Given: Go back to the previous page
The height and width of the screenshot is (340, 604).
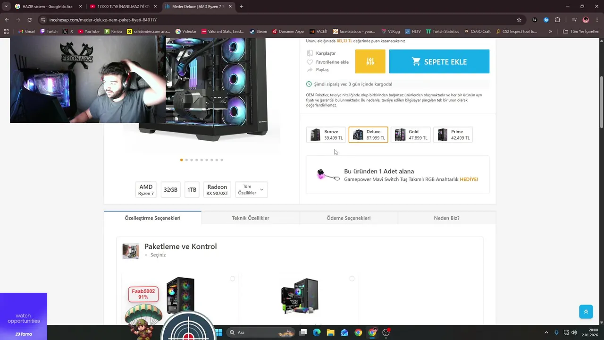Looking at the screenshot, I should [7, 20].
